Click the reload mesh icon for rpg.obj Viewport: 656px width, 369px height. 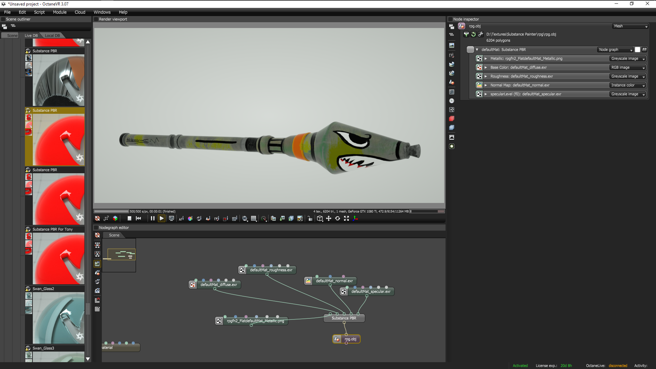[473, 34]
